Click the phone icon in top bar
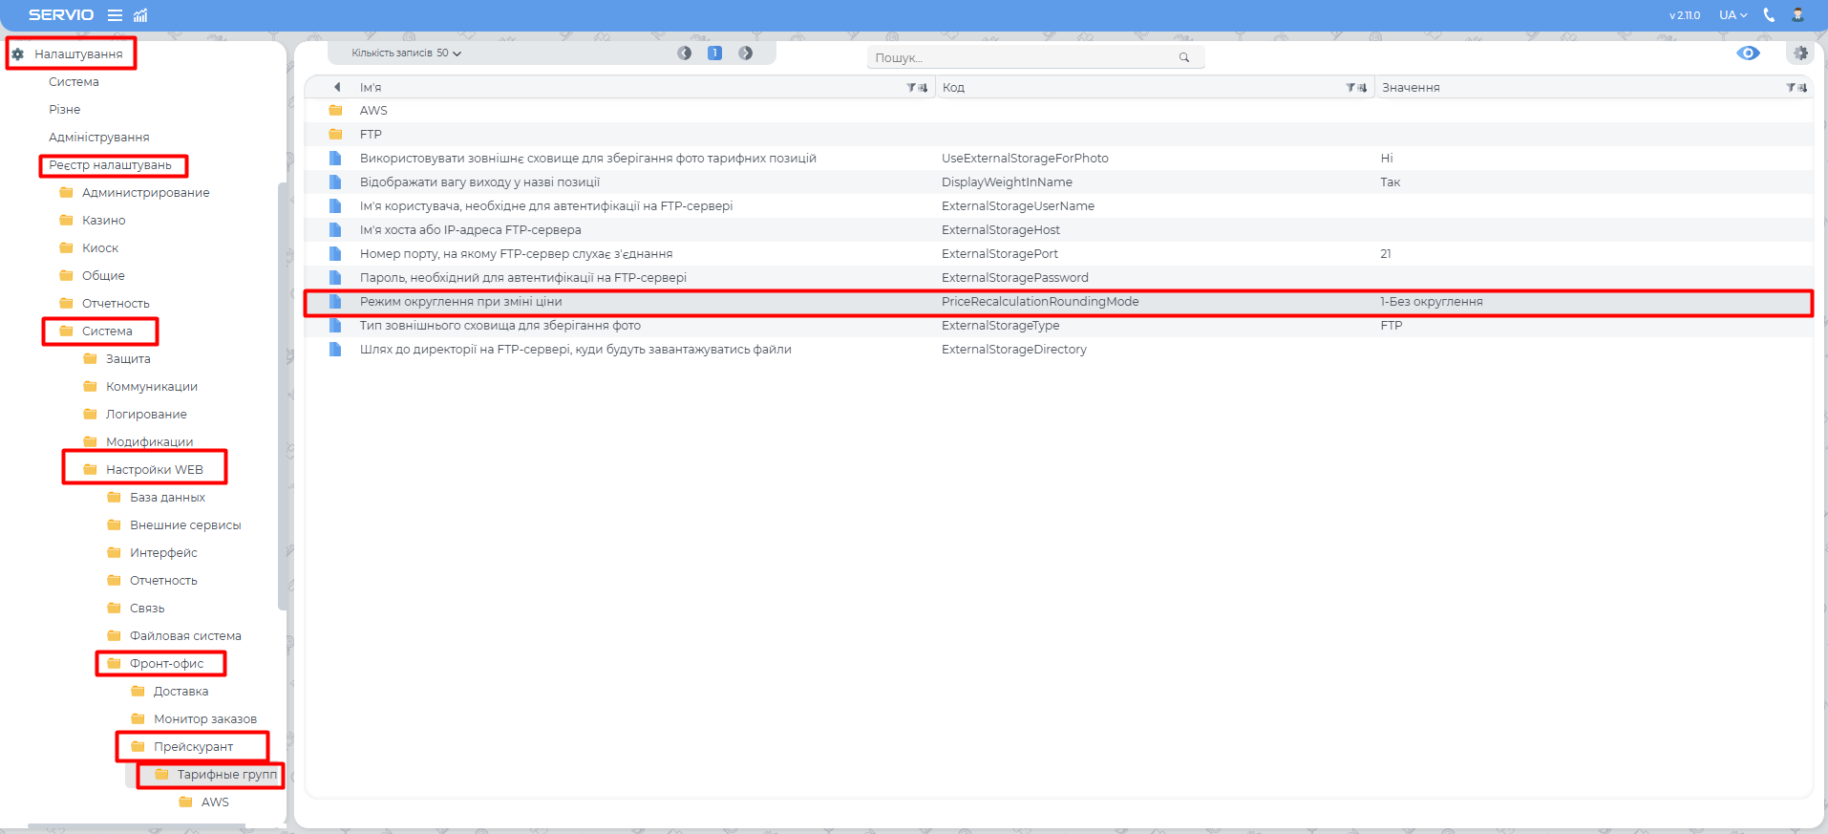Image resolution: width=1828 pixels, height=834 pixels. 1769,15
